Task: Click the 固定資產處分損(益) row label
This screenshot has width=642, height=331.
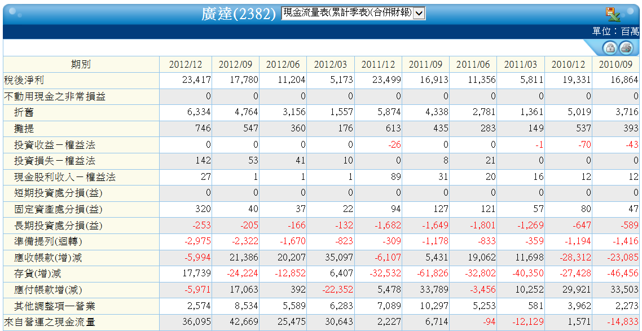Action: [59, 209]
